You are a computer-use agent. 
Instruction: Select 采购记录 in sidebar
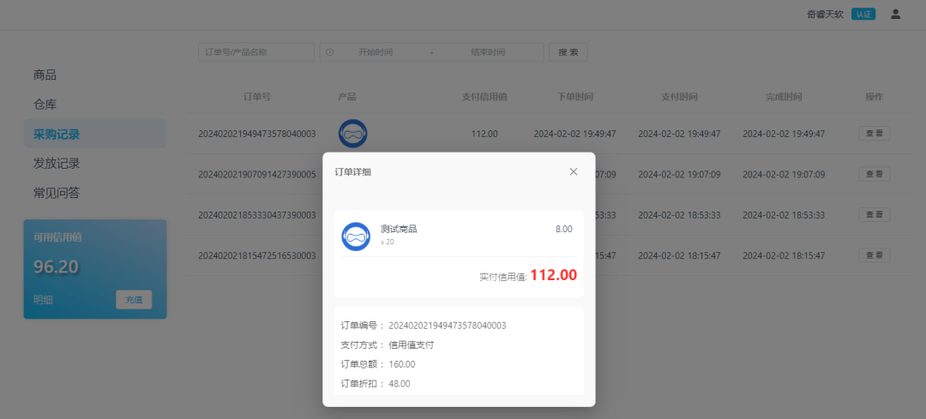click(x=57, y=134)
